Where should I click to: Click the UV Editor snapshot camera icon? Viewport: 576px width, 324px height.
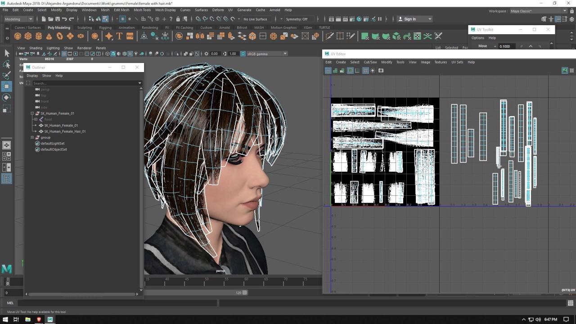point(381,71)
